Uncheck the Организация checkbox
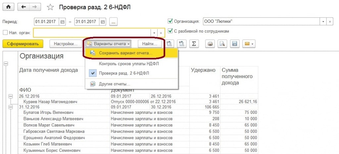The width and height of the screenshot is (339, 154). pos(170,21)
